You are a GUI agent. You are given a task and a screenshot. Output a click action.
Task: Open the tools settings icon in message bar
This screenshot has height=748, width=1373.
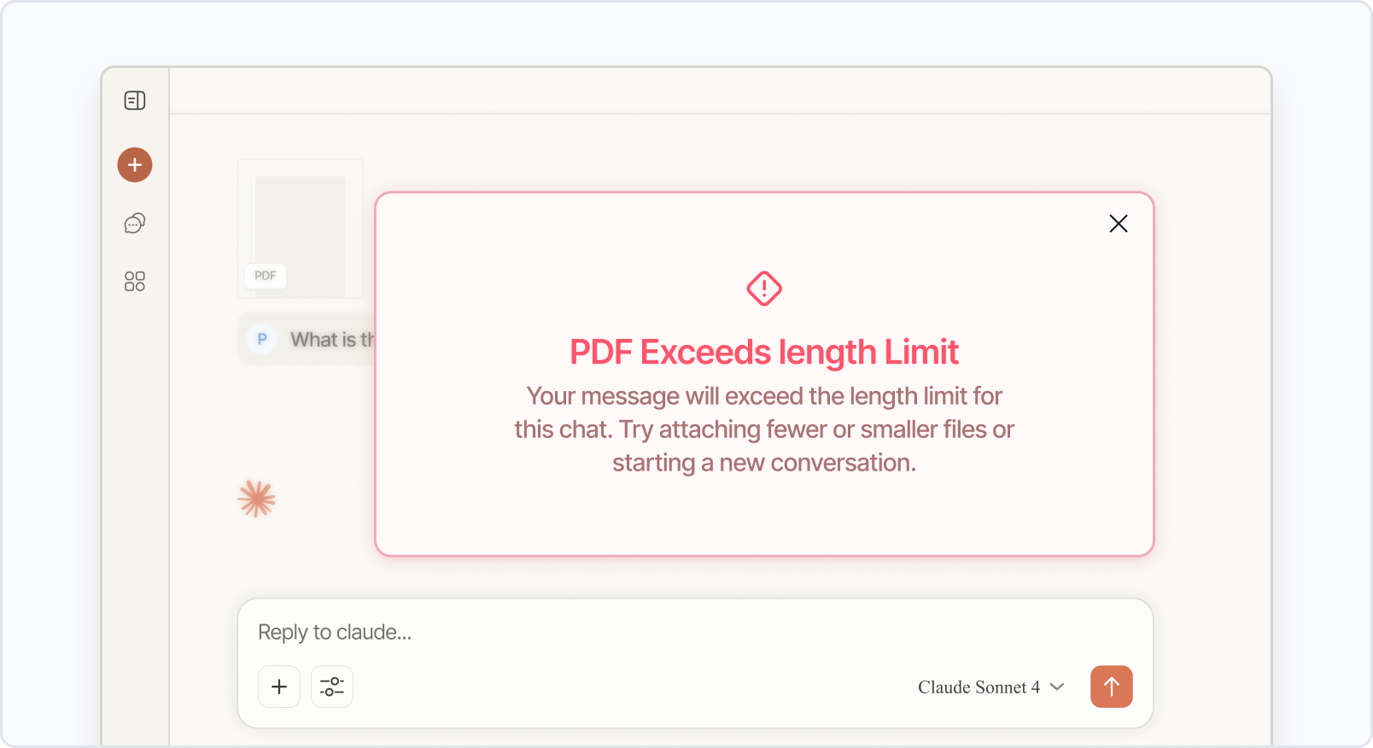(x=331, y=687)
